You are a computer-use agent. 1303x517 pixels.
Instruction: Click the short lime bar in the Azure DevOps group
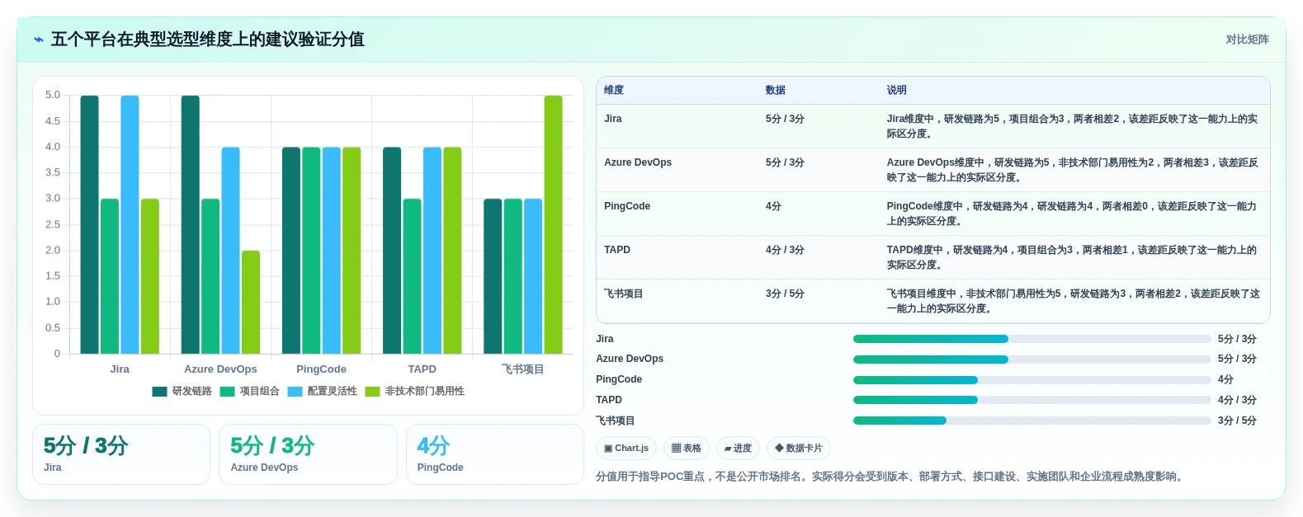251,302
